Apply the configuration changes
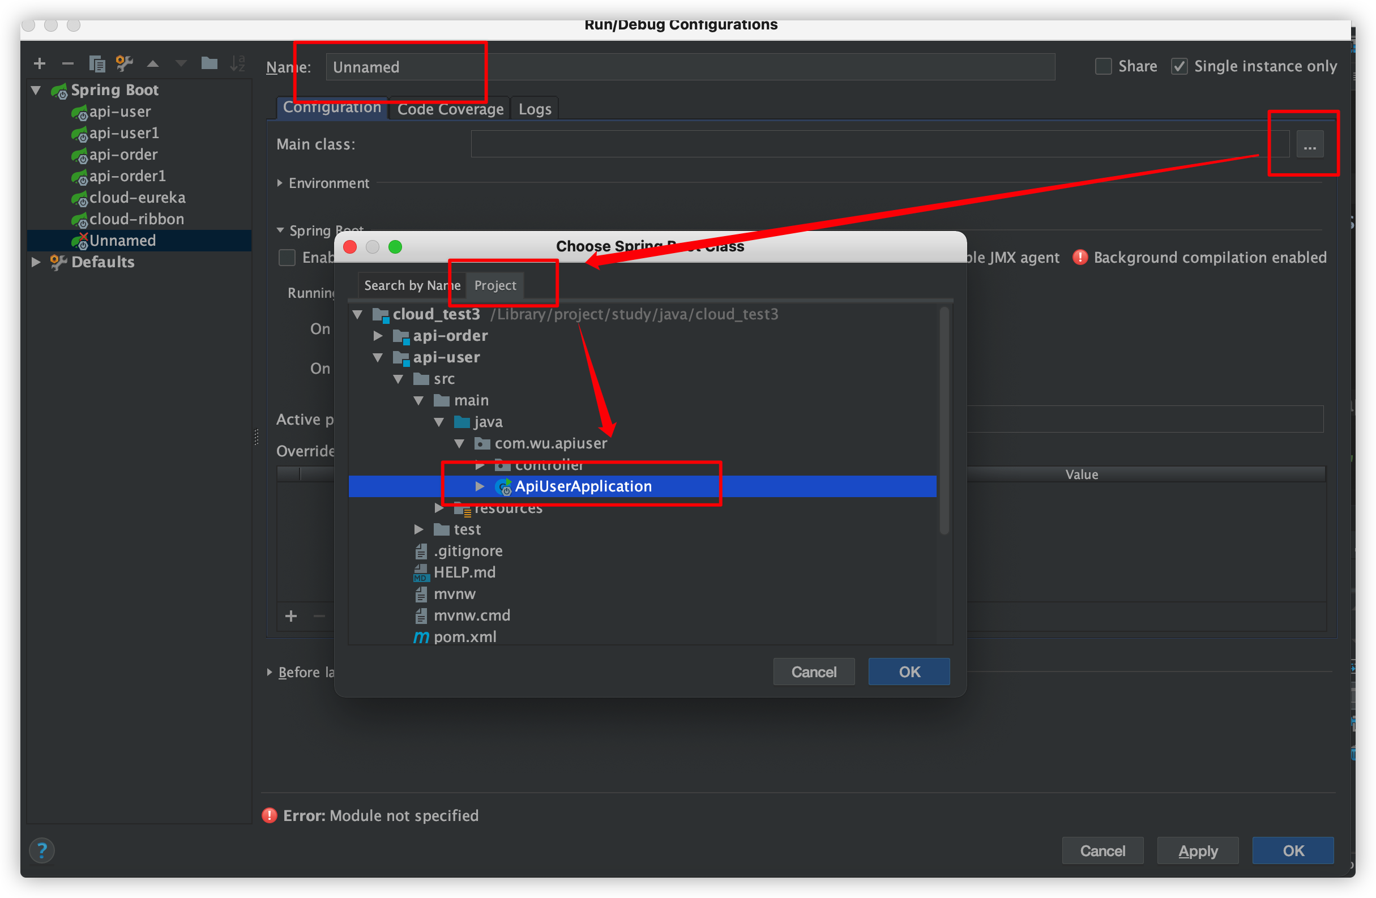 pos(1198,850)
